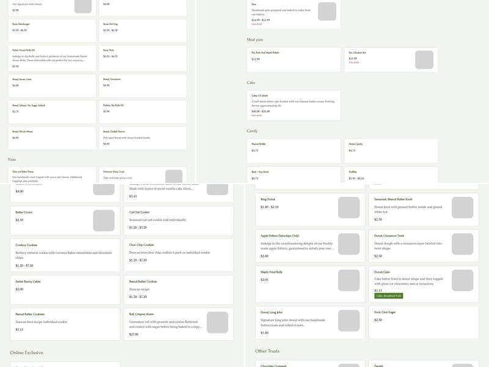Select the Bread, Whole Wheat item

(x=51, y=138)
